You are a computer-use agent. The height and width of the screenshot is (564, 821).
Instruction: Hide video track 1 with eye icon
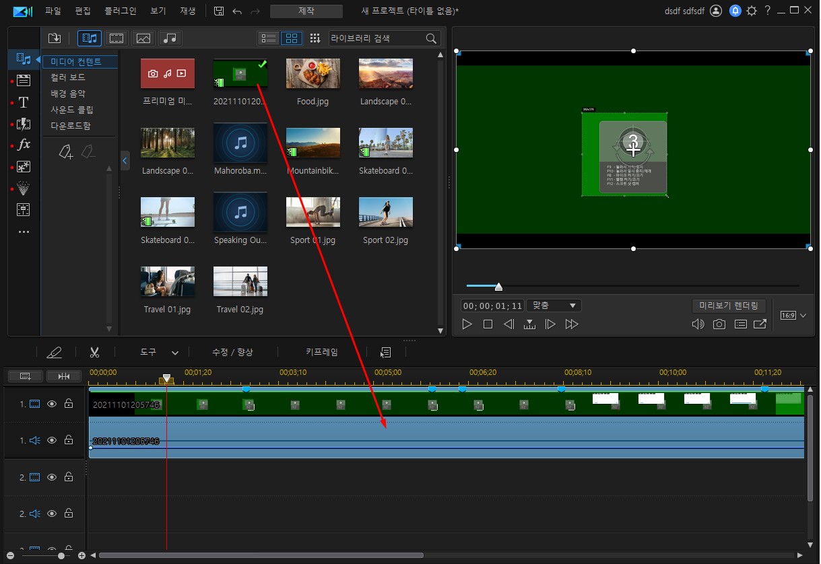[52, 404]
